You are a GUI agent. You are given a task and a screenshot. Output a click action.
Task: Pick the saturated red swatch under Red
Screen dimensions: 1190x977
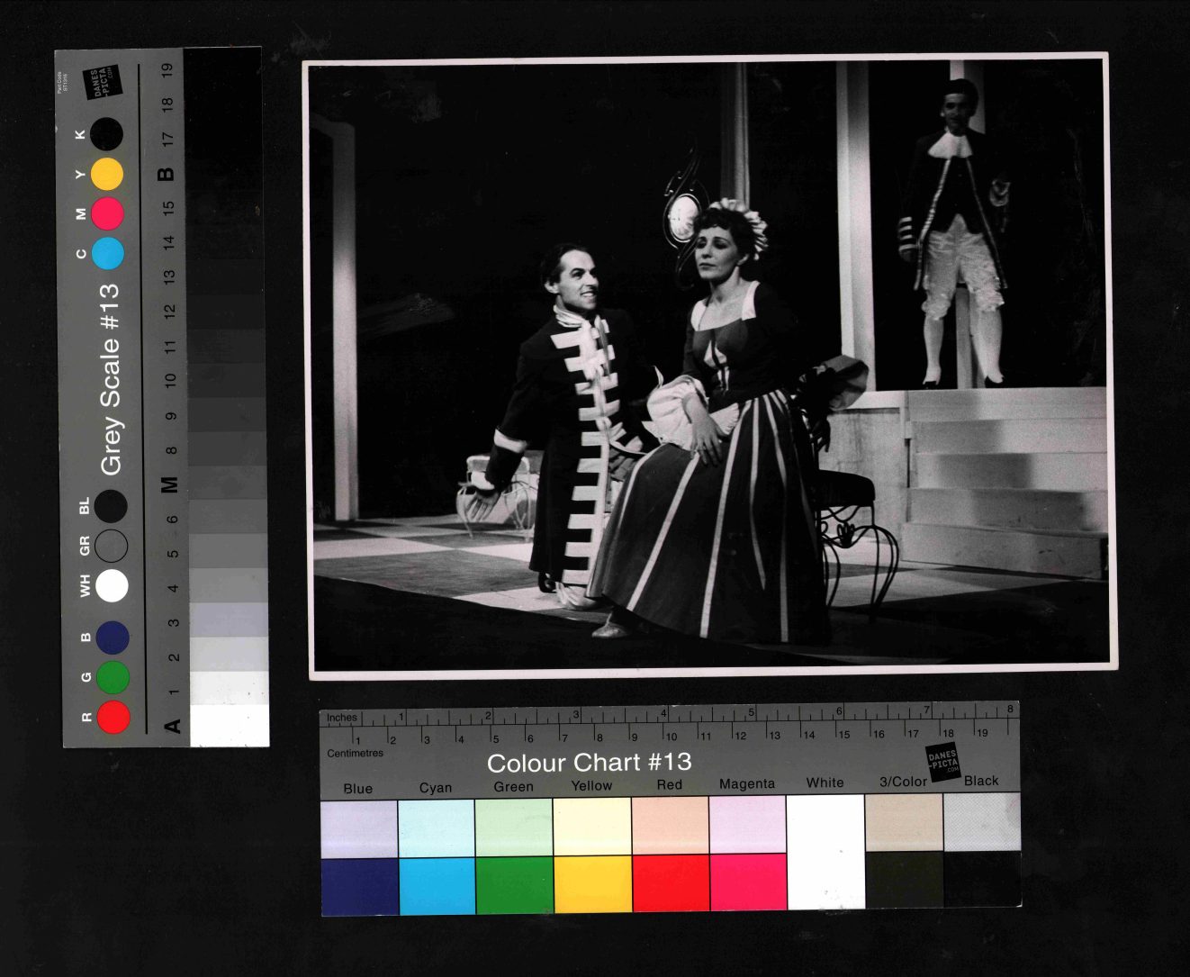[x=671, y=883]
